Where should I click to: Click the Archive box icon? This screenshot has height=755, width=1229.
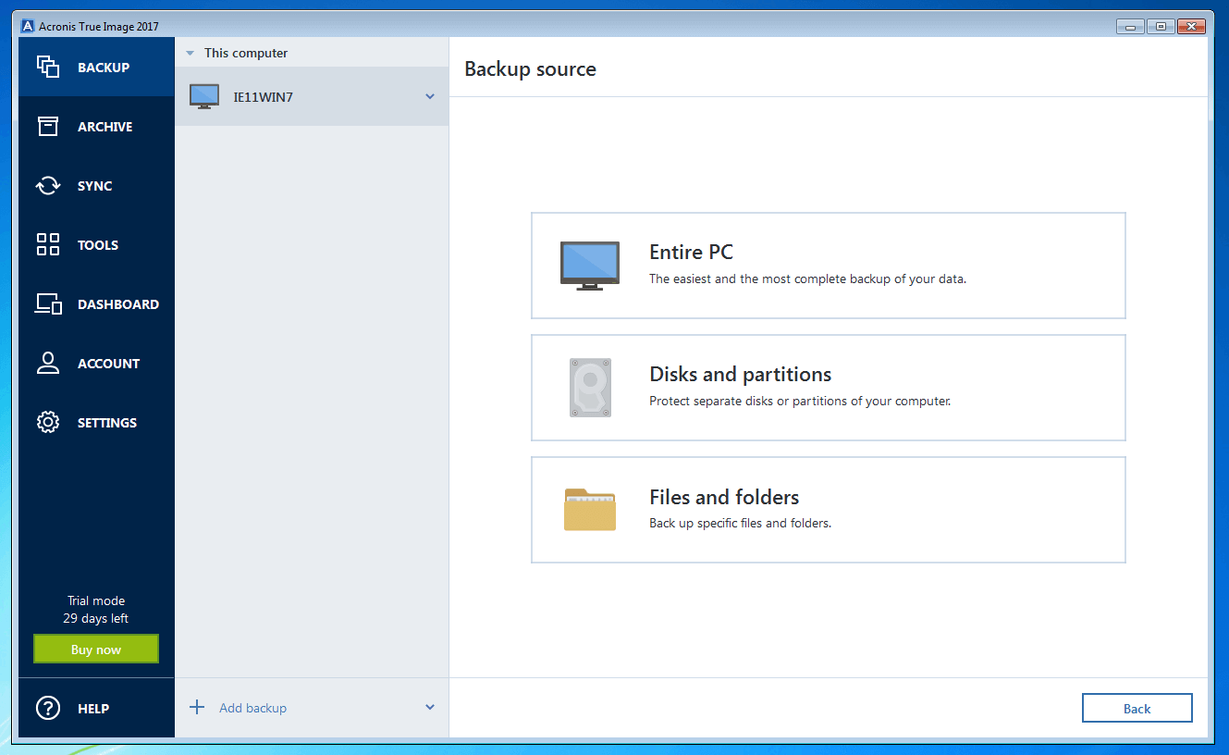[x=48, y=126]
